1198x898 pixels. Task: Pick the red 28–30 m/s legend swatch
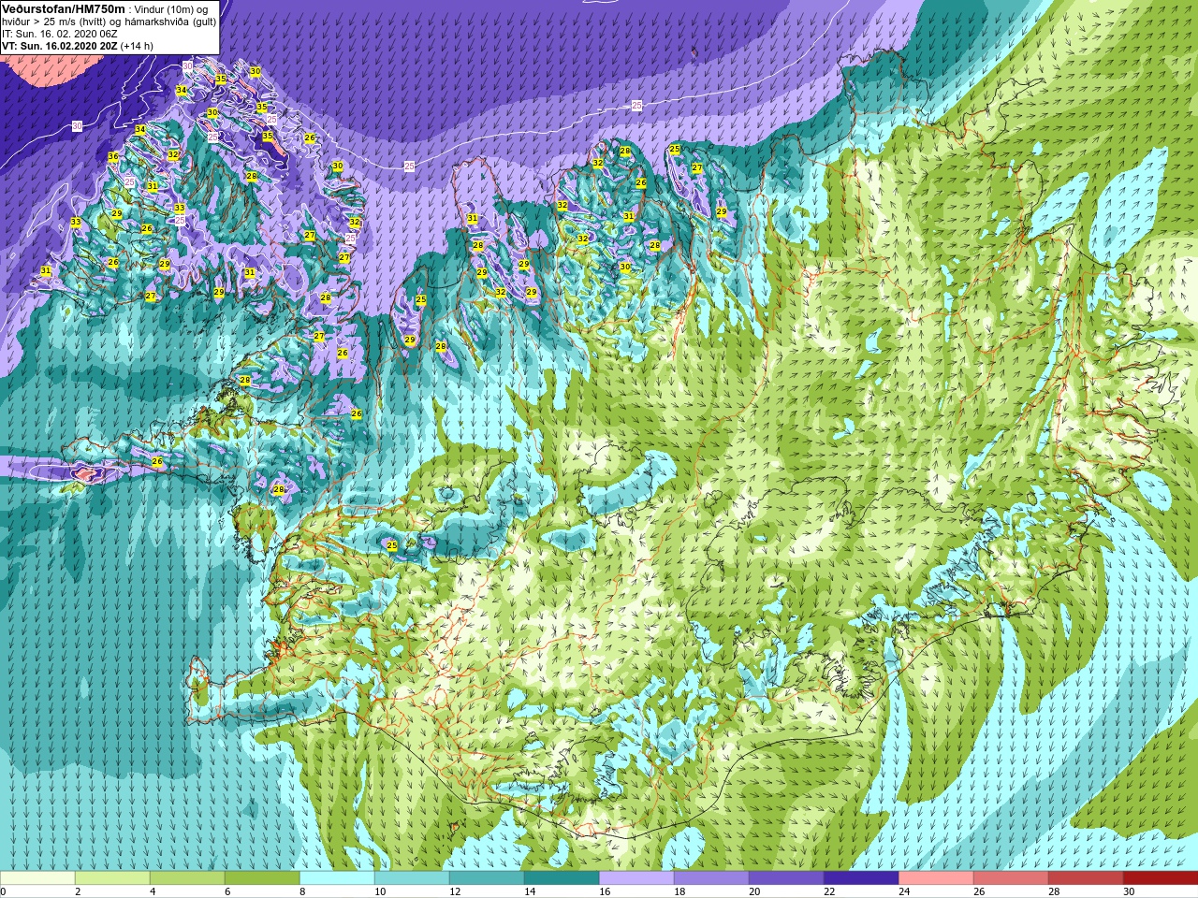pyautogui.click(x=1086, y=877)
